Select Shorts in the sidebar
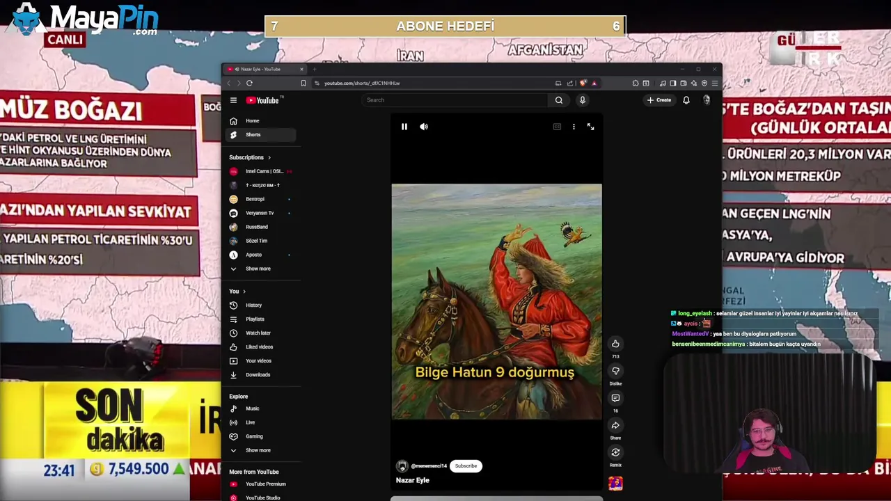 [262, 135]
